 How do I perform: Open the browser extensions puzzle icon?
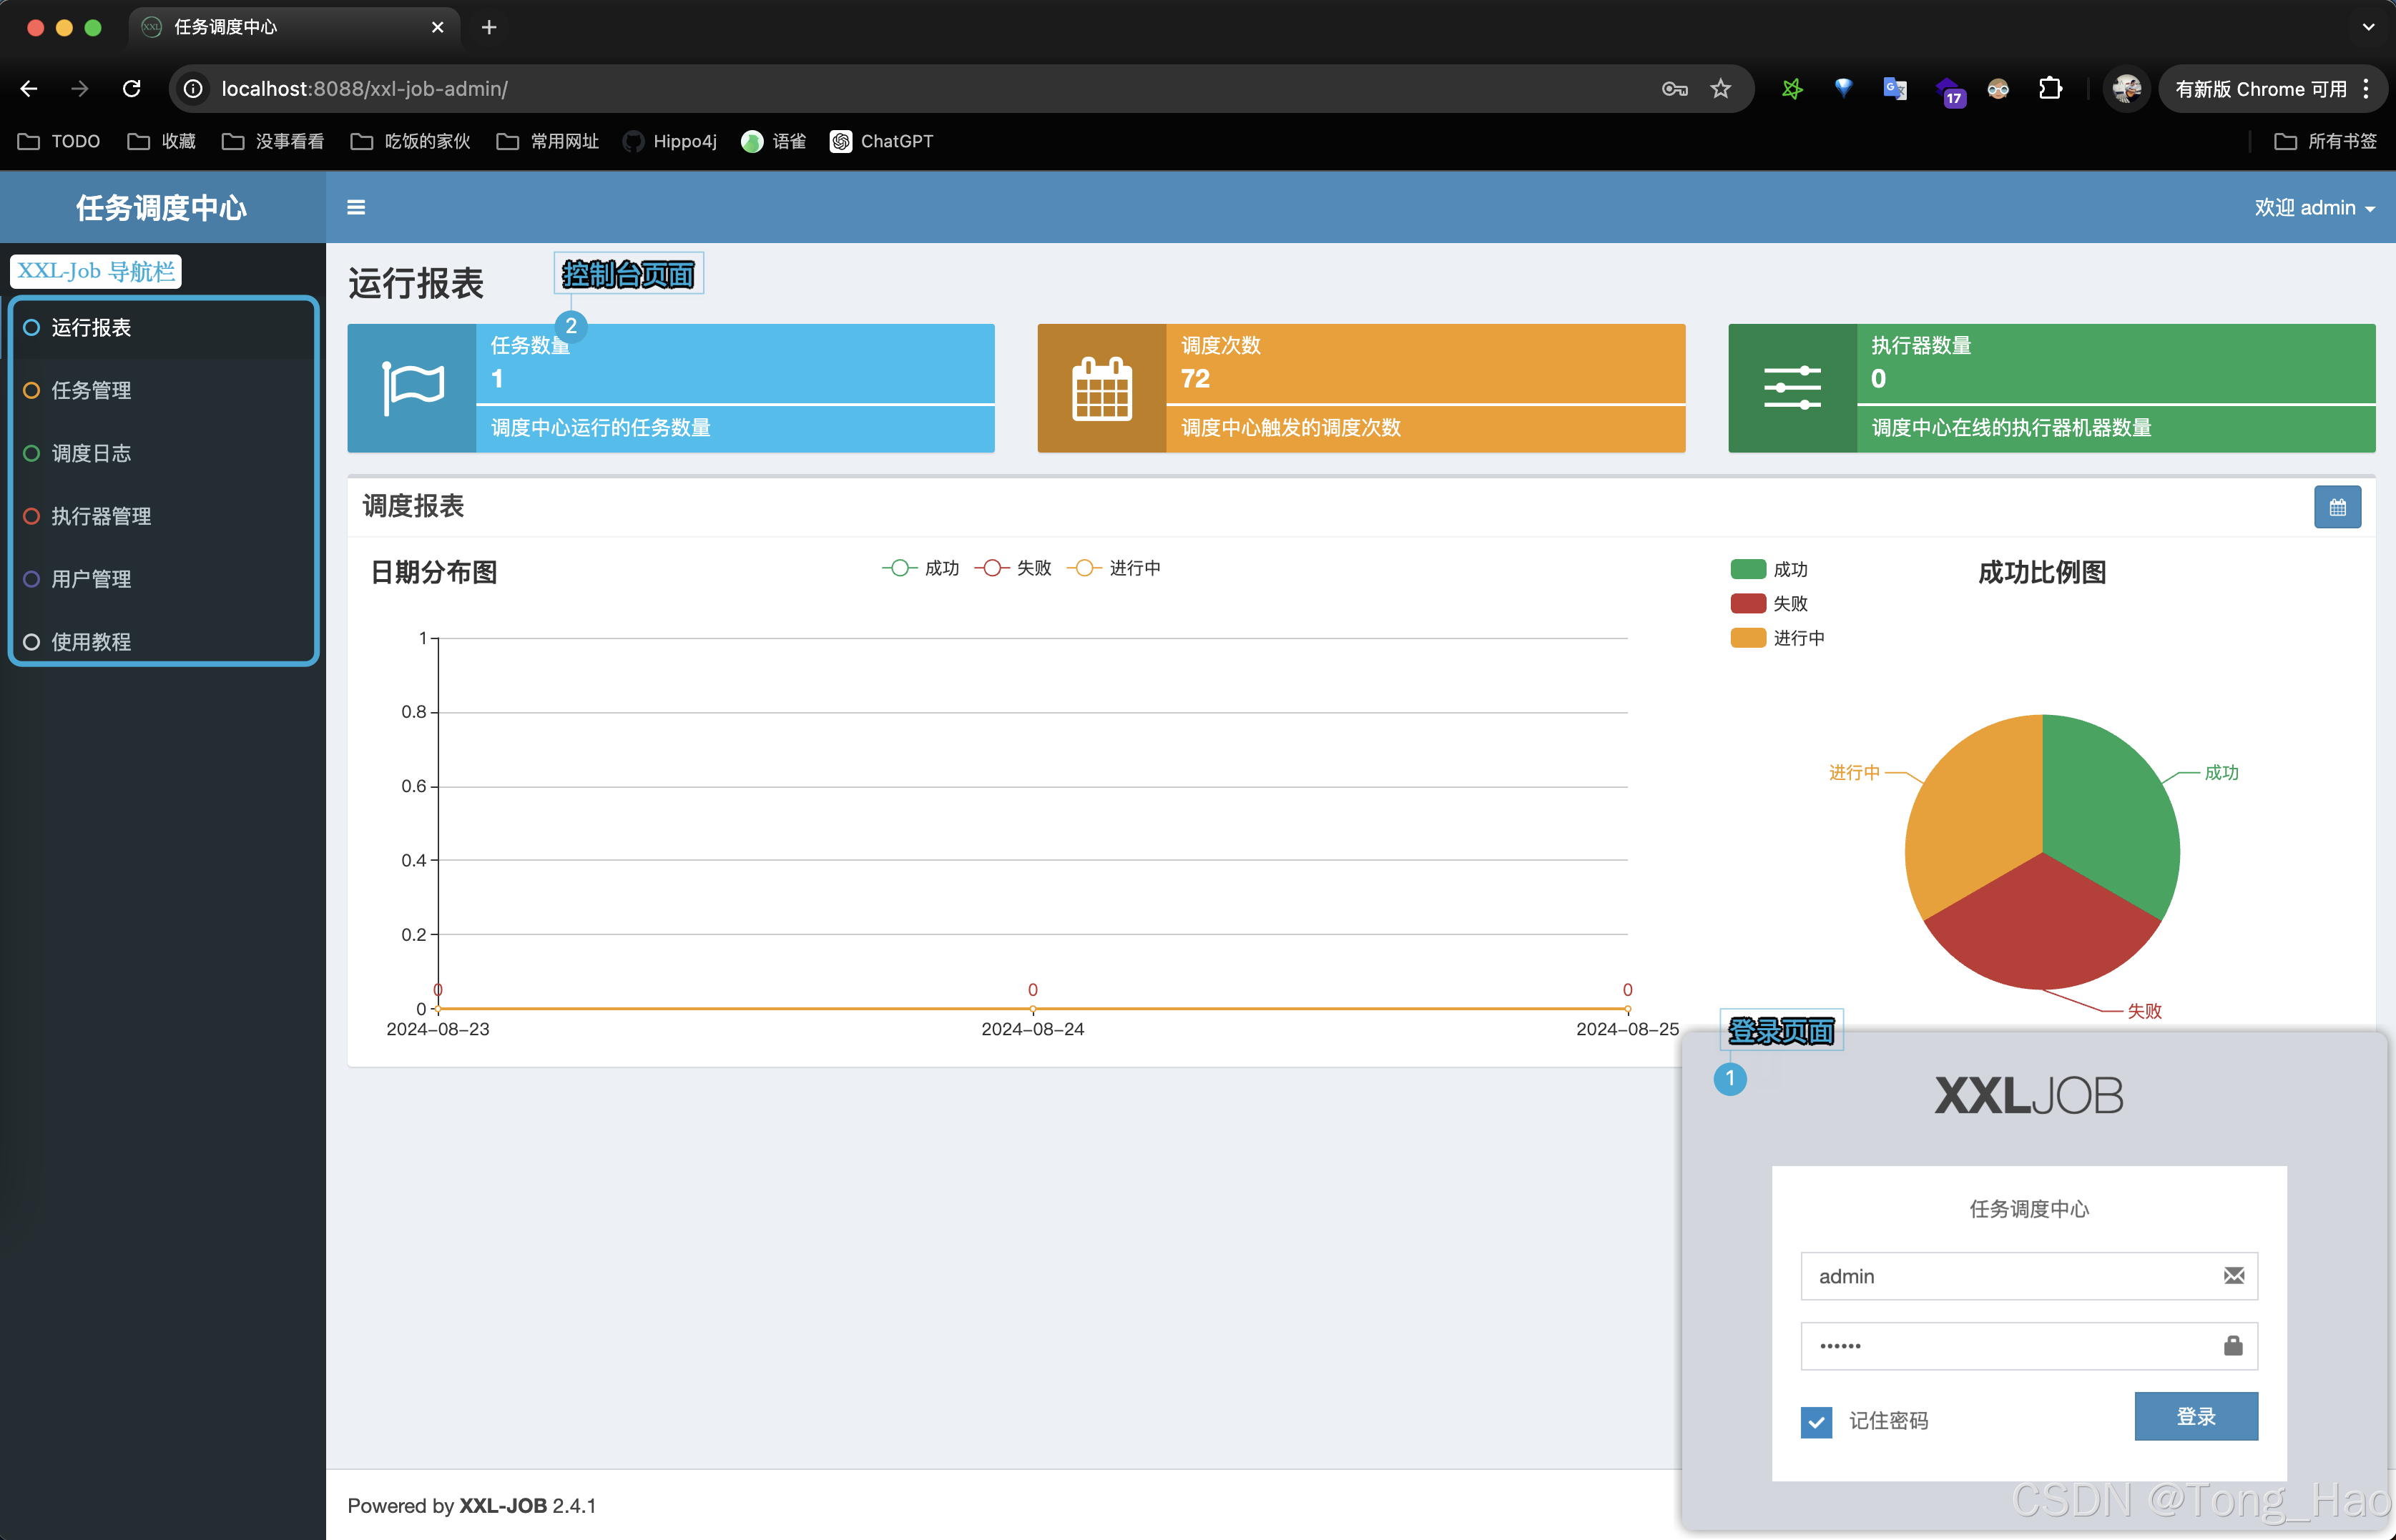point(2050,89)
